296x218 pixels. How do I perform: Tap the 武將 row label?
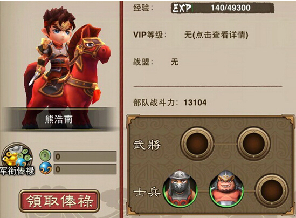[147, 145]
